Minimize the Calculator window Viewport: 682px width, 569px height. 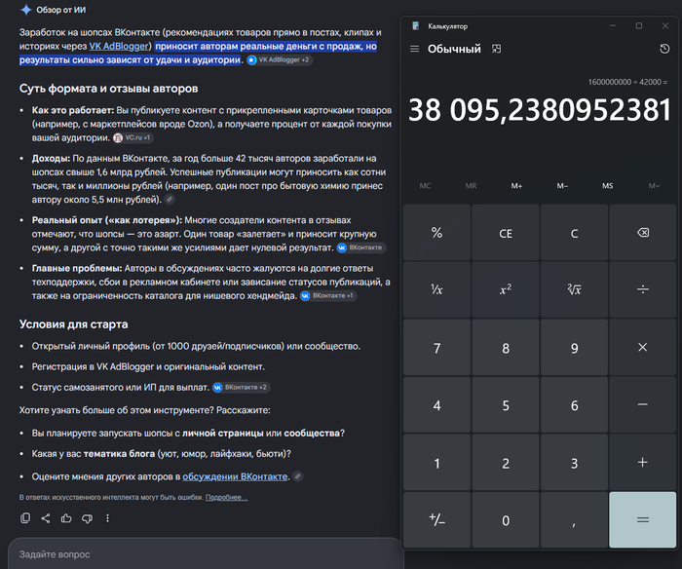click(613, 25)
